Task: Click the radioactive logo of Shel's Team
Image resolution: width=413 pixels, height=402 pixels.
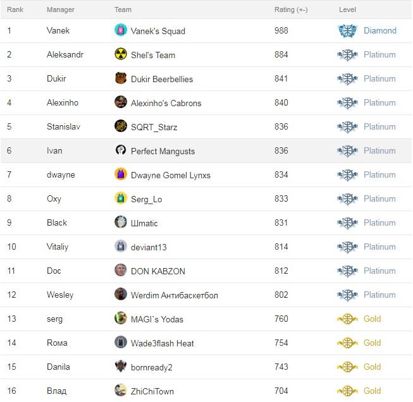Action: tap(121, 54)
